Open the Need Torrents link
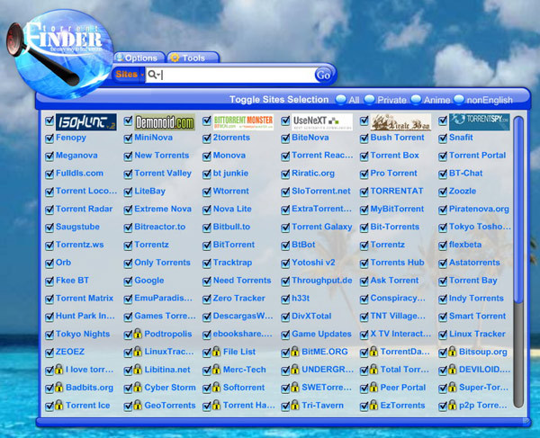This screenshot has width=540, height=438. [242, 280]
